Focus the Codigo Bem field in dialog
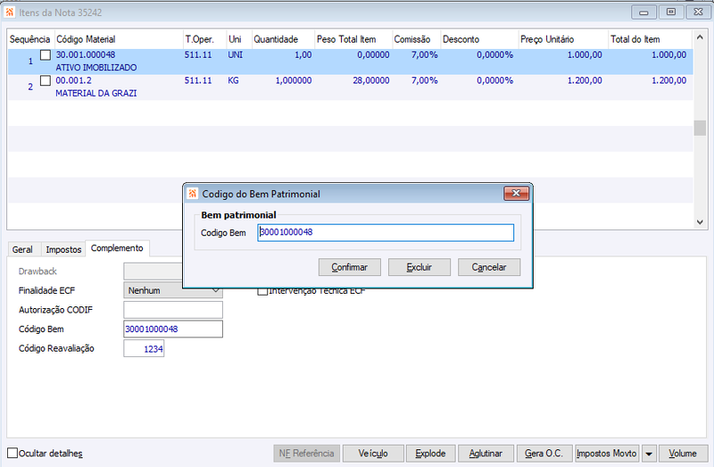714x467 pixels. click(x=386, y=232)
